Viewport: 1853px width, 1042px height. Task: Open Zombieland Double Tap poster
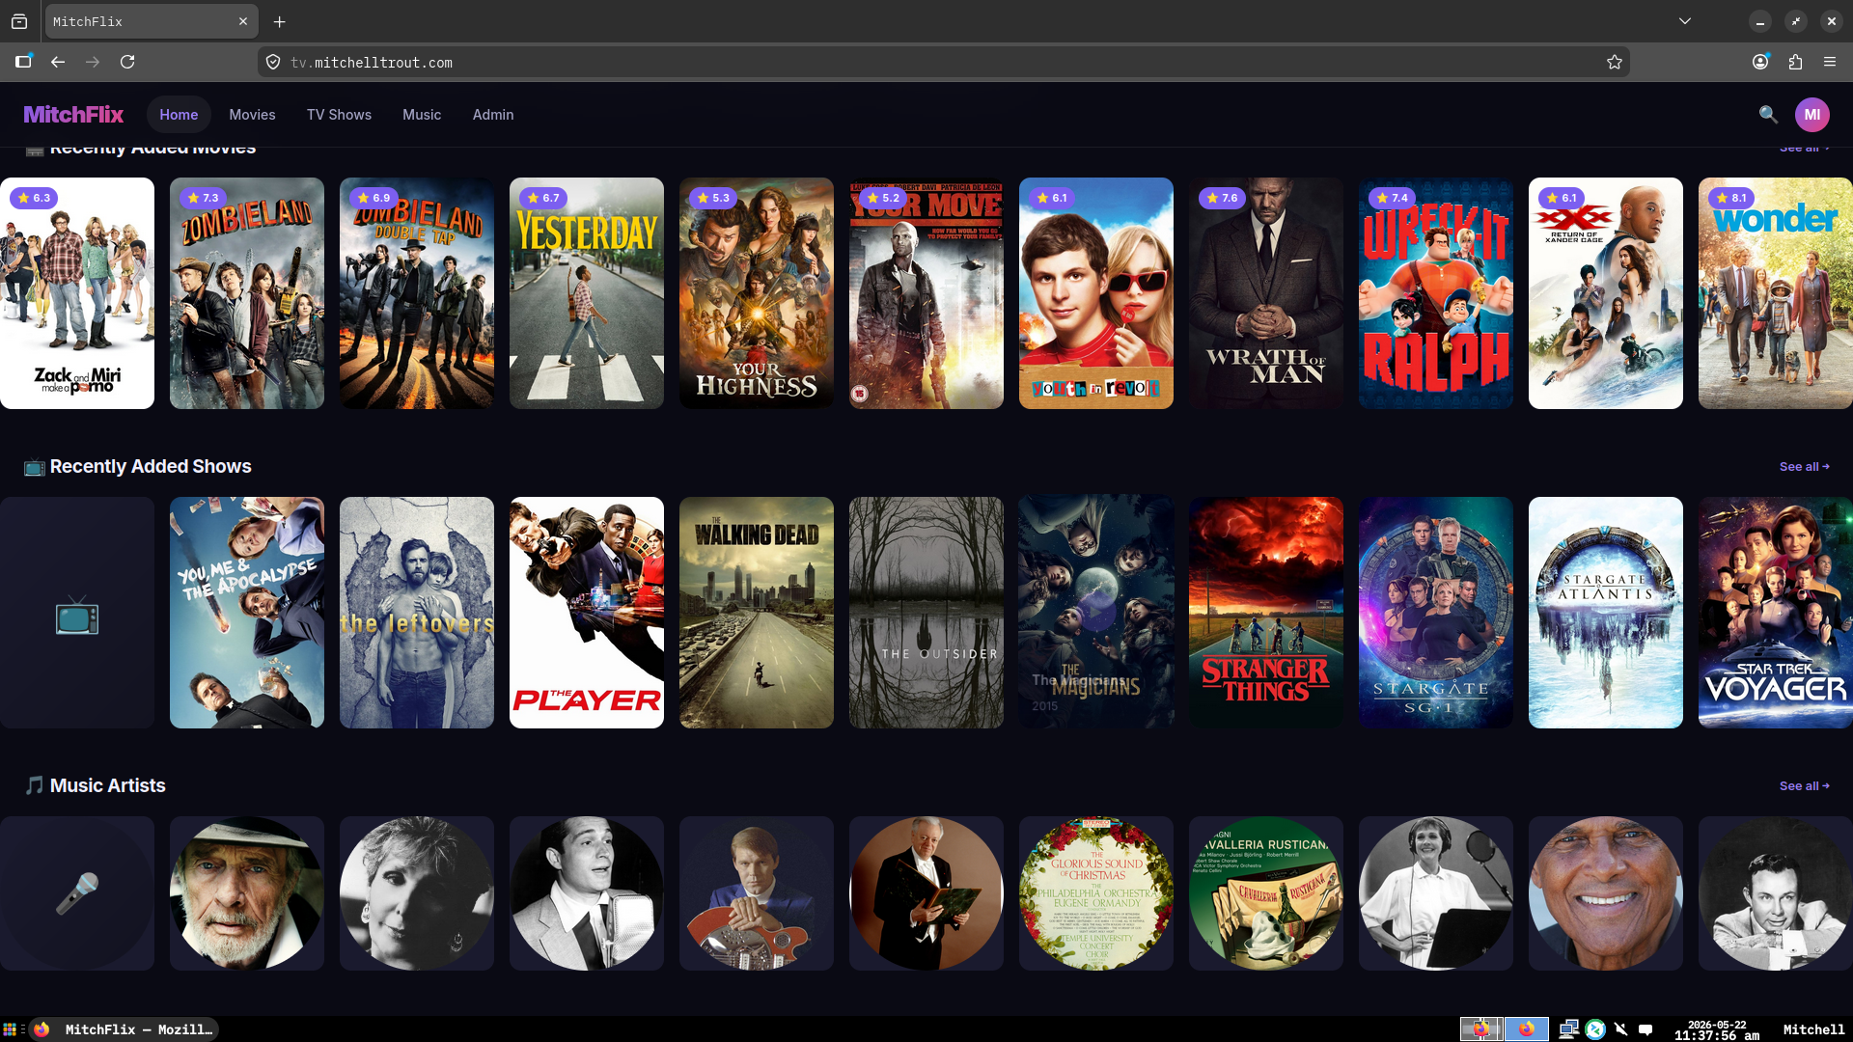pyautogui.click(x=417, y=293)
